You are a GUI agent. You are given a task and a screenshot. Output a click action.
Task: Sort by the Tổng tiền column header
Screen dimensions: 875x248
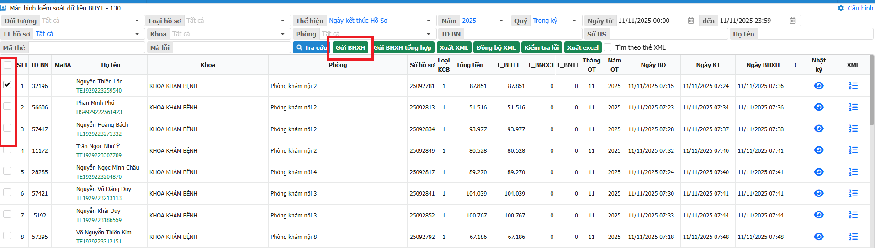469,65
